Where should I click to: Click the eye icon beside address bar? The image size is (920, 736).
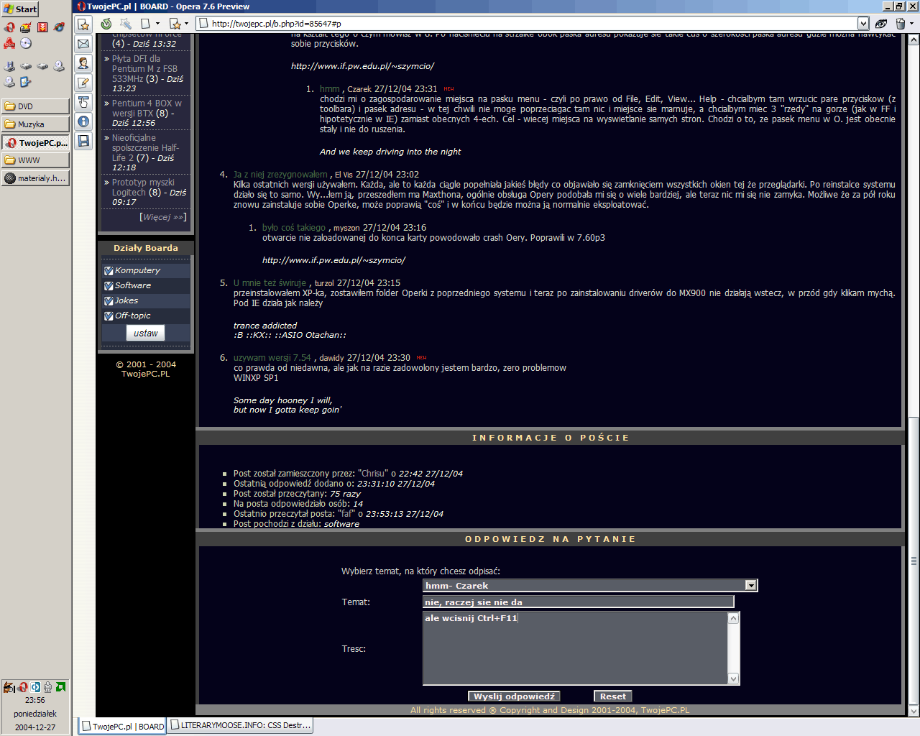coord(881,24)
